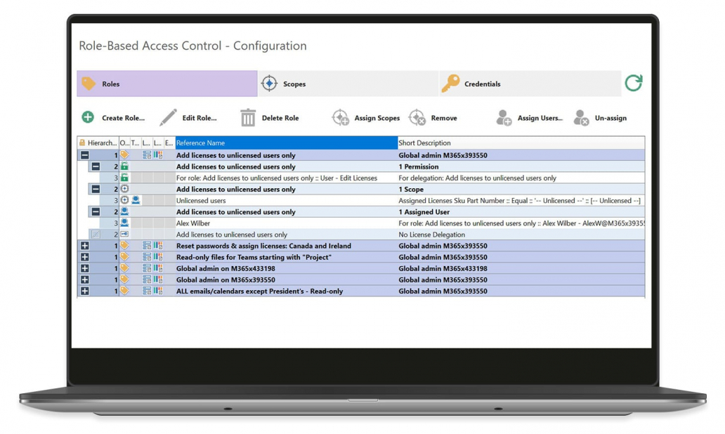Click Un-assign users button

click(600, 118)
